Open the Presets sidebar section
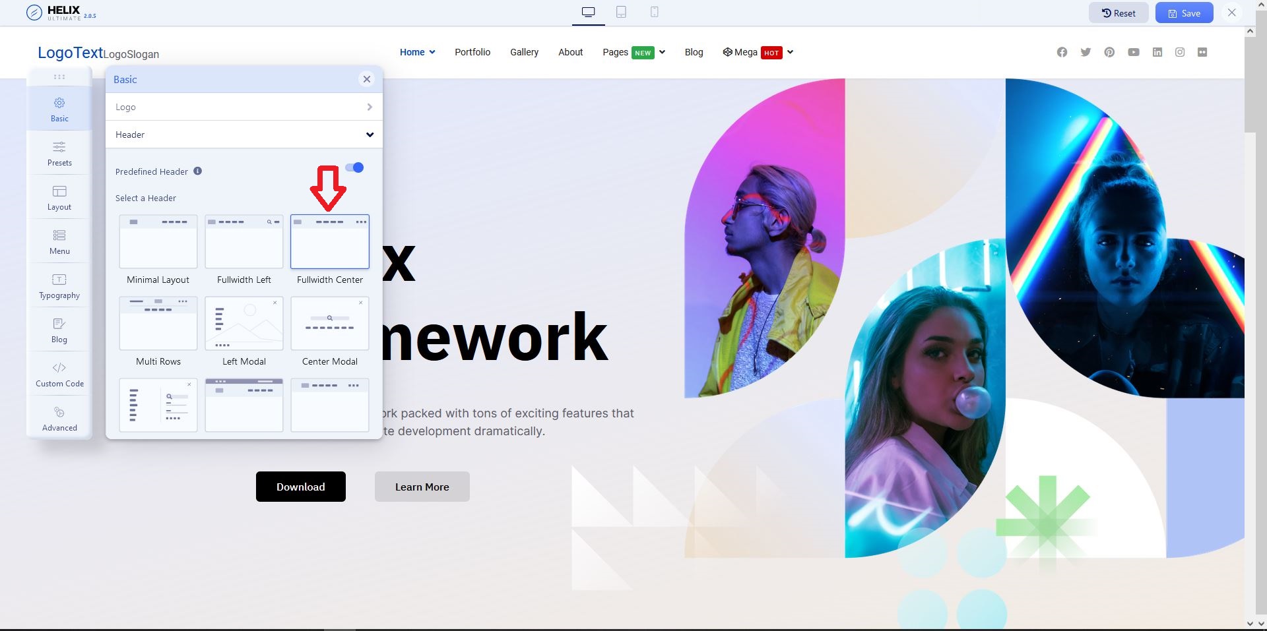Screen dimensions: 1267x631 click(59, 153)
